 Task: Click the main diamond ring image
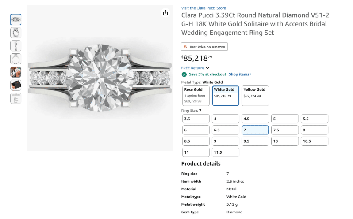(x=100, y=78)
